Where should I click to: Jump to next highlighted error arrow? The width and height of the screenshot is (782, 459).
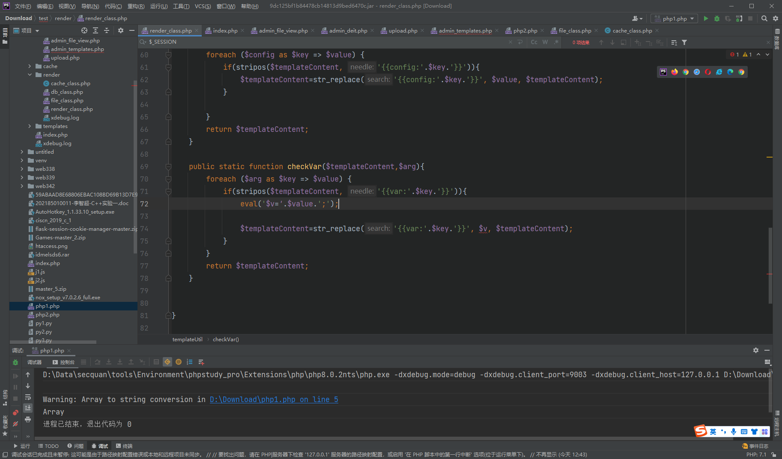(767, 54)
